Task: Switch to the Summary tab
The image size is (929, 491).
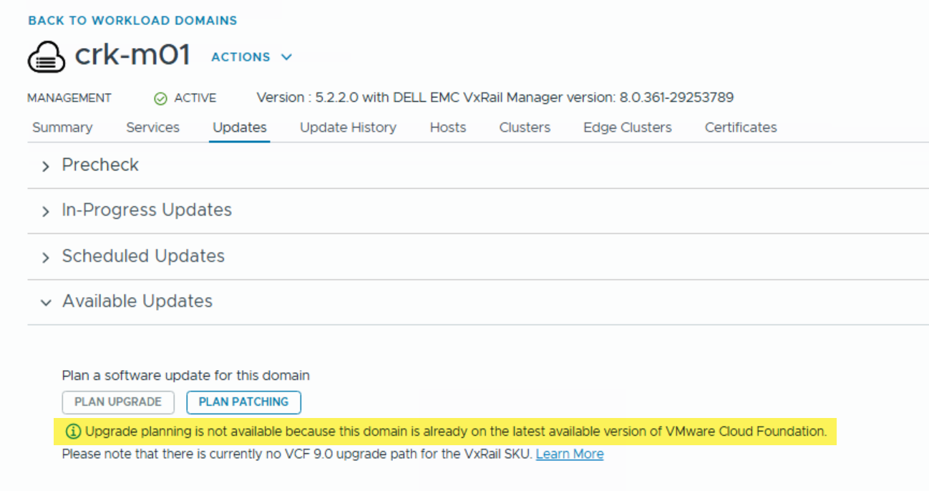Action: tap(62, 127)
